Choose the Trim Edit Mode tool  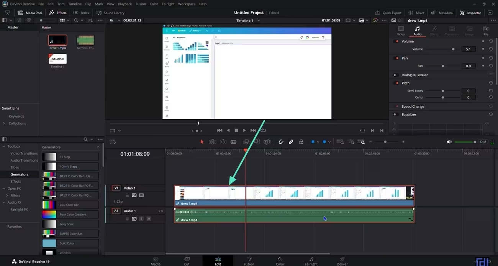(x=213, y=142)
